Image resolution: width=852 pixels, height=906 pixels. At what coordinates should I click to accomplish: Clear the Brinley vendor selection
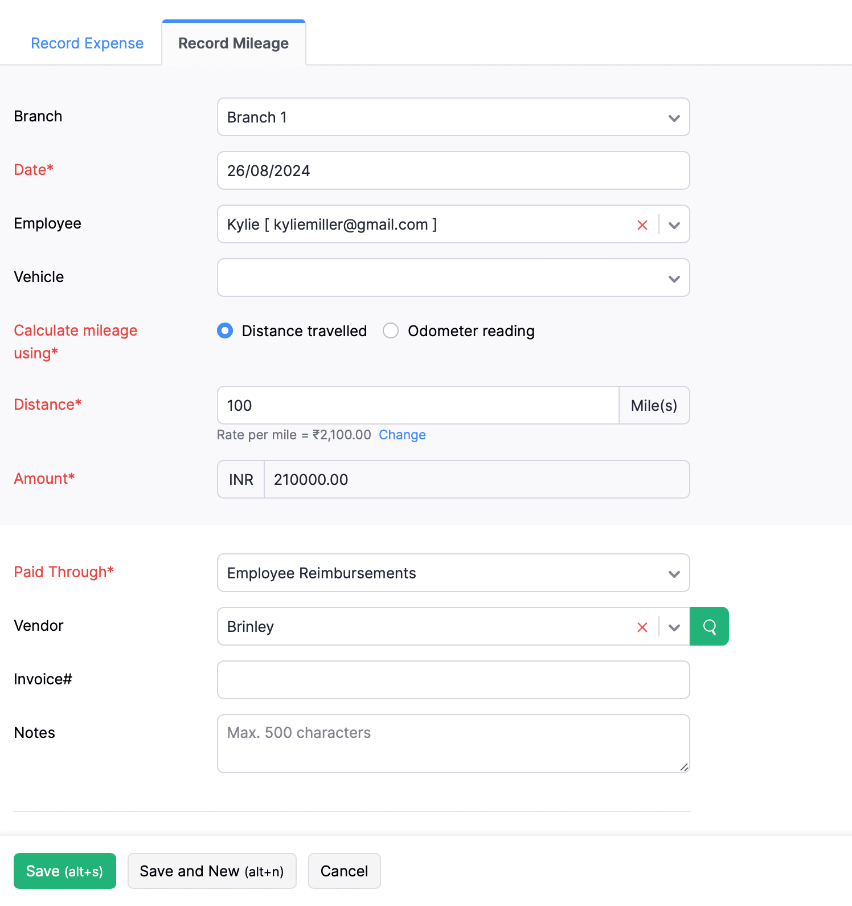[642, 627]
